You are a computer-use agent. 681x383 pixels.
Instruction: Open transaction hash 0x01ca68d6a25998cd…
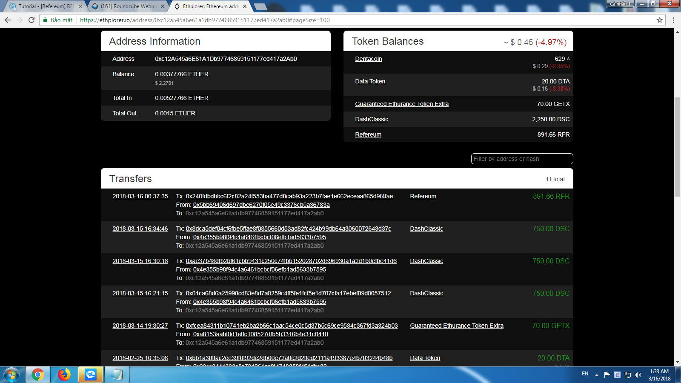288,293
